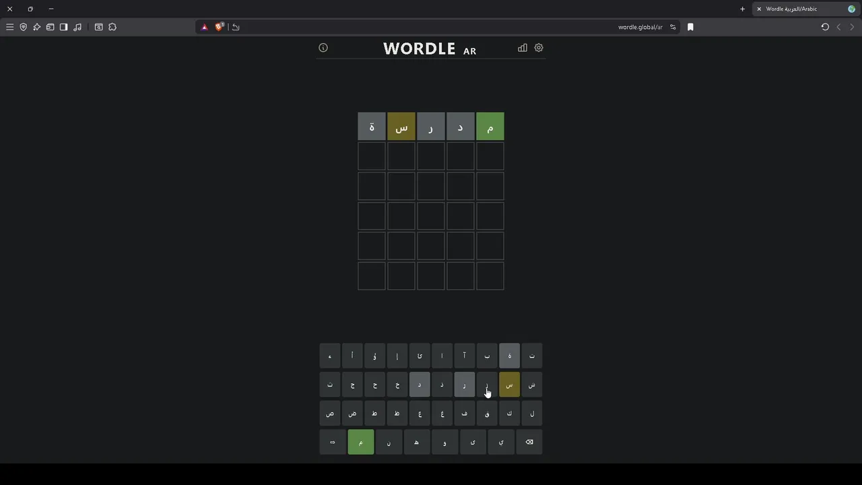The height and width of the screenshot is (485, 862).
Task: Tap the آ key on keyboard
Action: point(465,356)
